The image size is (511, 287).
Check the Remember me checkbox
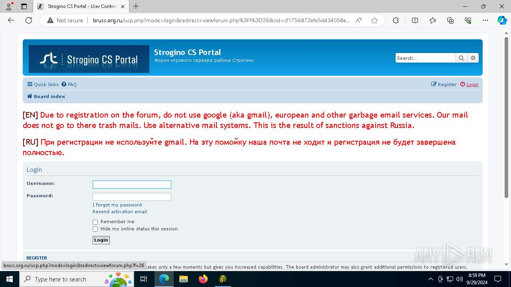click(95, 222)
